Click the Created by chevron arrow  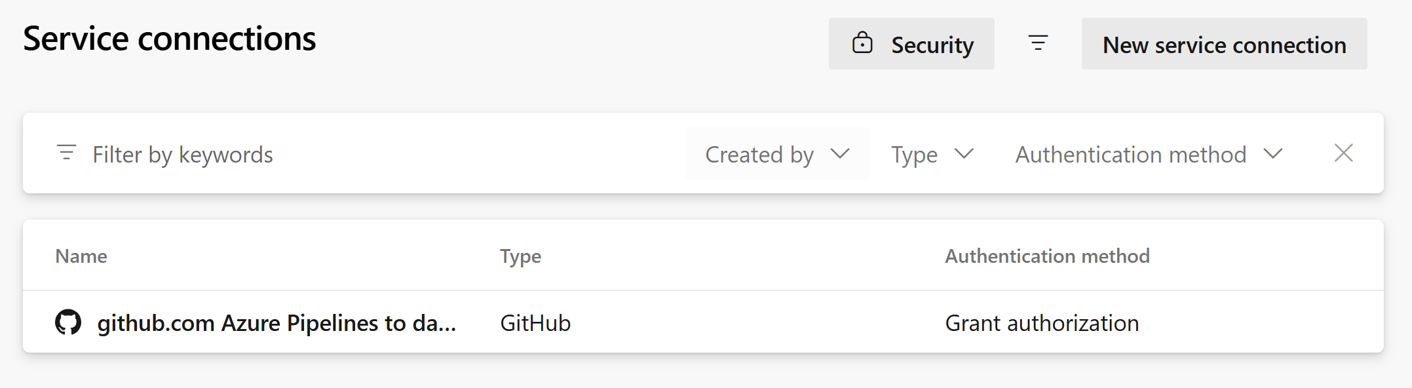(840, 153)
